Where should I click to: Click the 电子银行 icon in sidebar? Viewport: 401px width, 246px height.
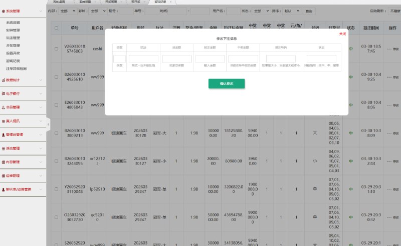point(3,93)
